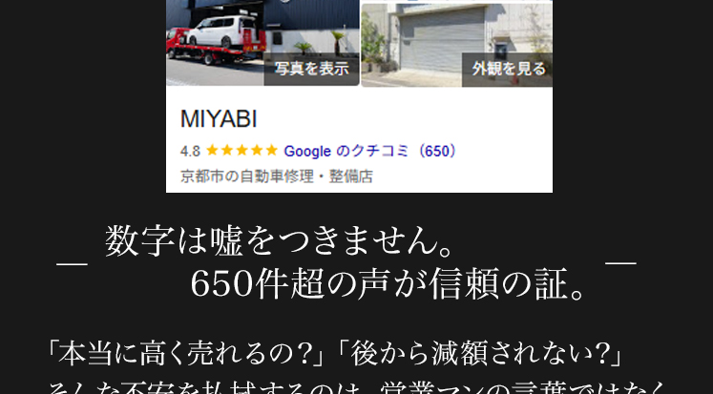The width and height of the screenshot is (713, 394).
Task: Click the first gold rating star
Action: [x=212, y=151]
